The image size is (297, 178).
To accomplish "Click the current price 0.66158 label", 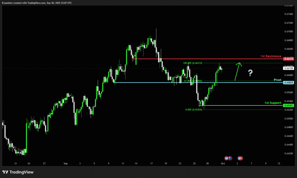I will pos(289,68).
